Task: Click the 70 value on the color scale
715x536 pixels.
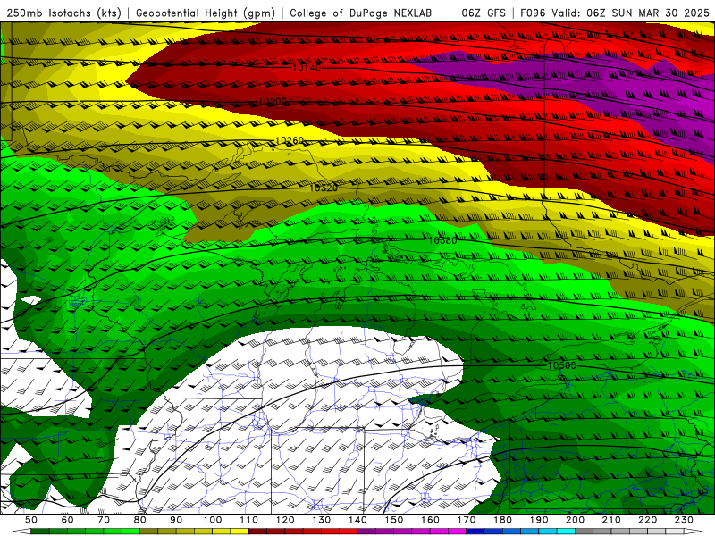Action: click(x=104, y=520)
